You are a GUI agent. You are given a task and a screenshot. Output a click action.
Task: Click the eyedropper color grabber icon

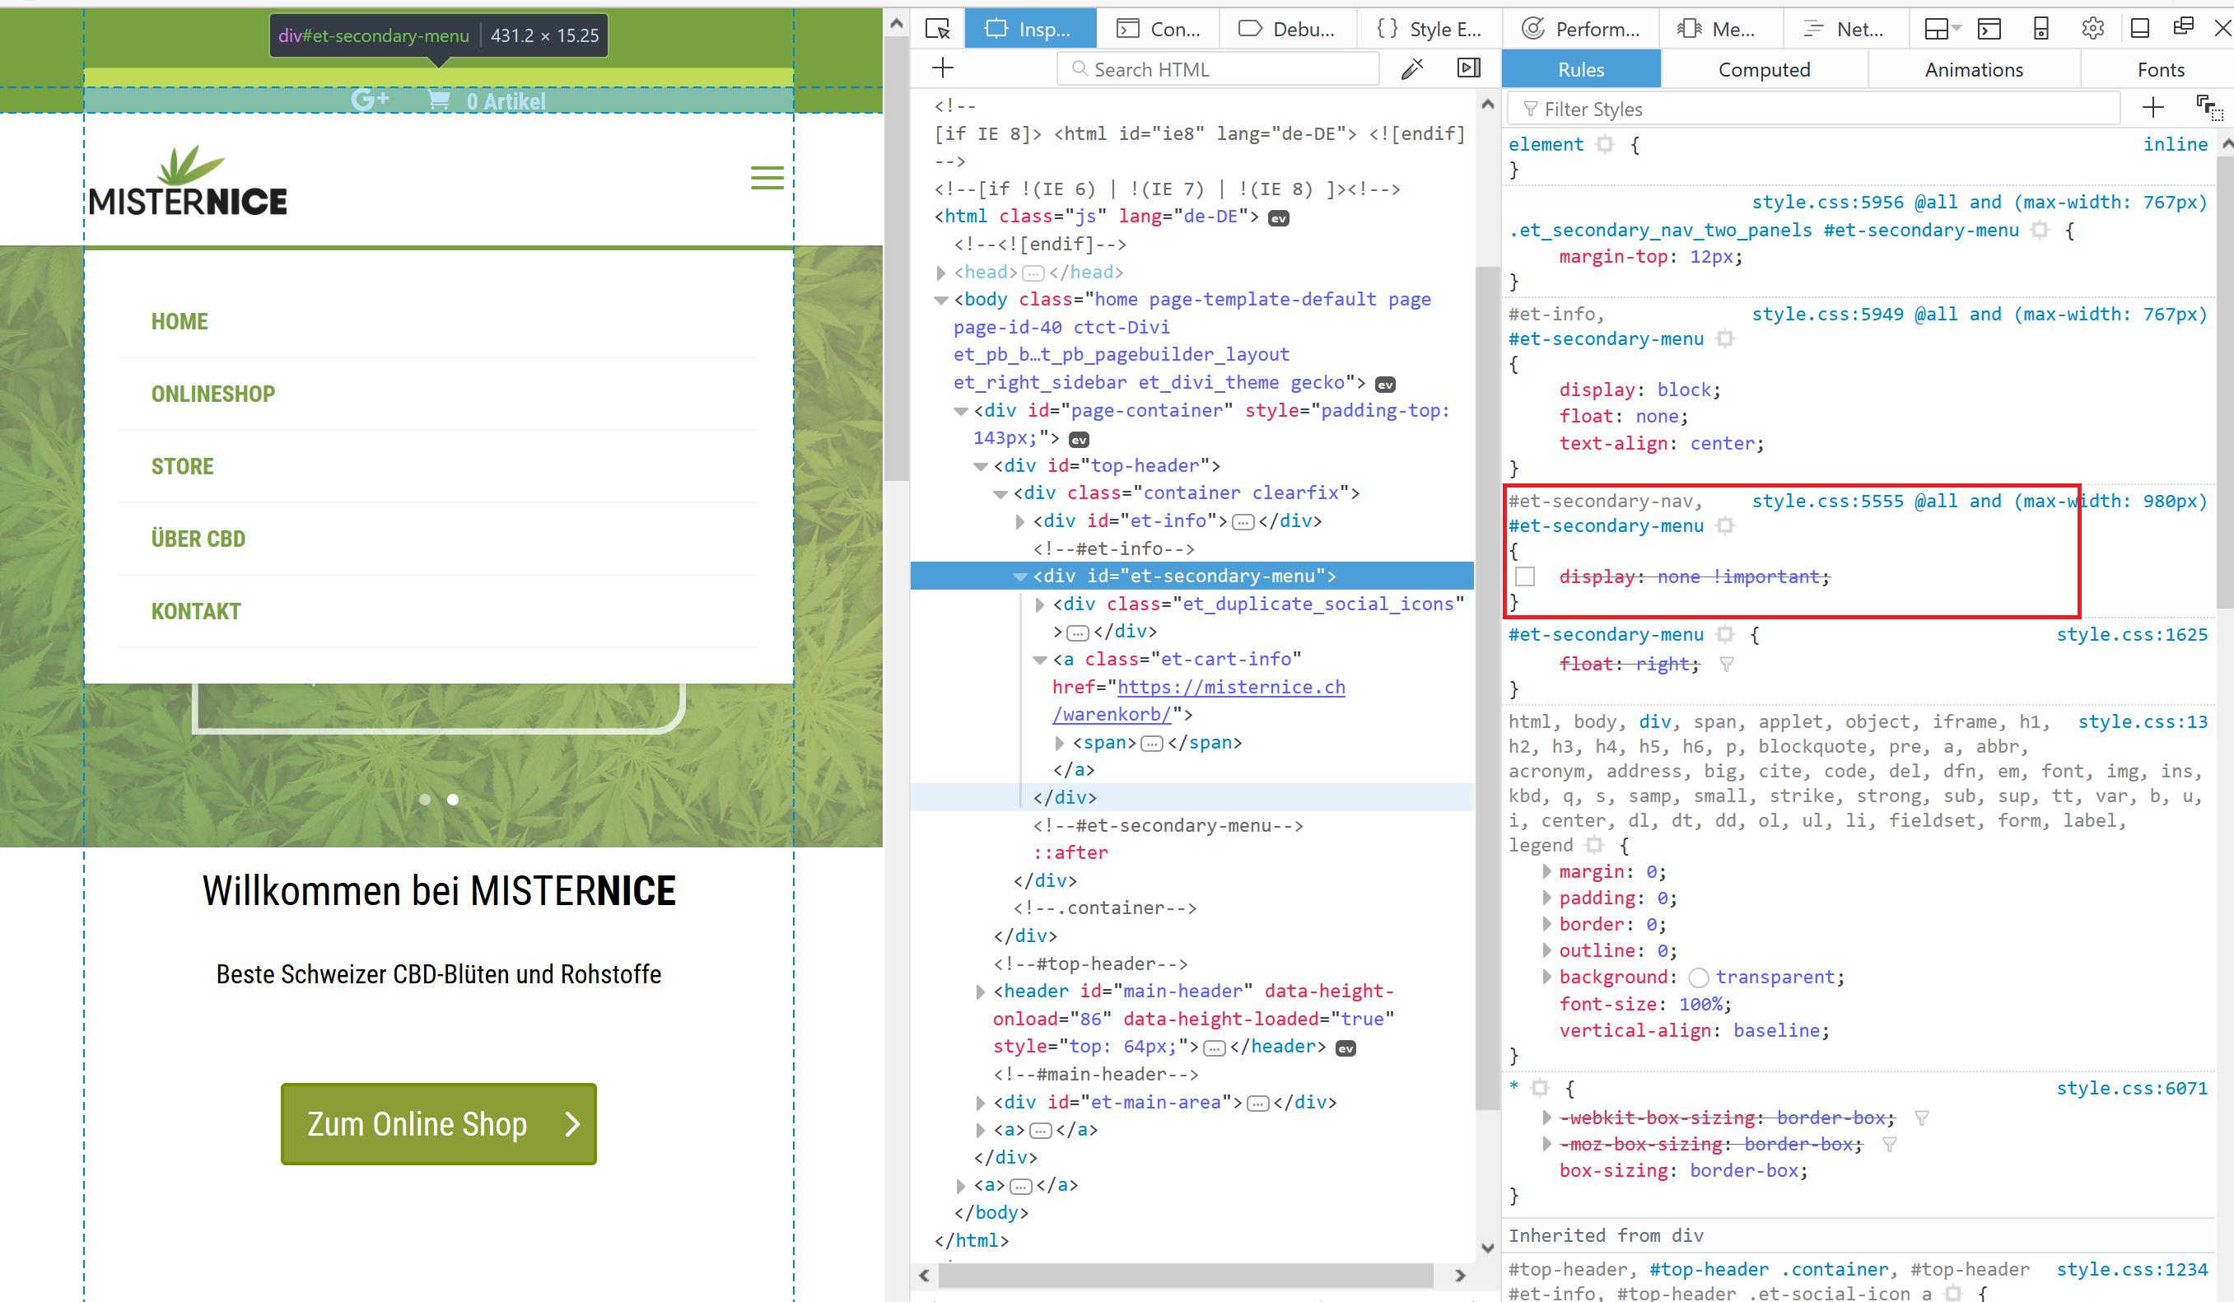[1412, 68]
